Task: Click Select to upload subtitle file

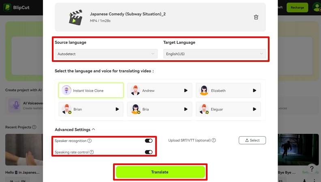Action: tap(252, 140)
